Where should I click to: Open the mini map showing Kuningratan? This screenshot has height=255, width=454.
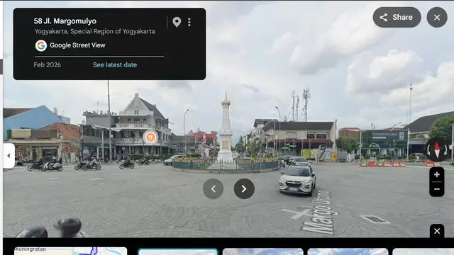(x=71, y=251)
